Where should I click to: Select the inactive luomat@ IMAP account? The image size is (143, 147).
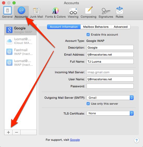click(20, 63)
